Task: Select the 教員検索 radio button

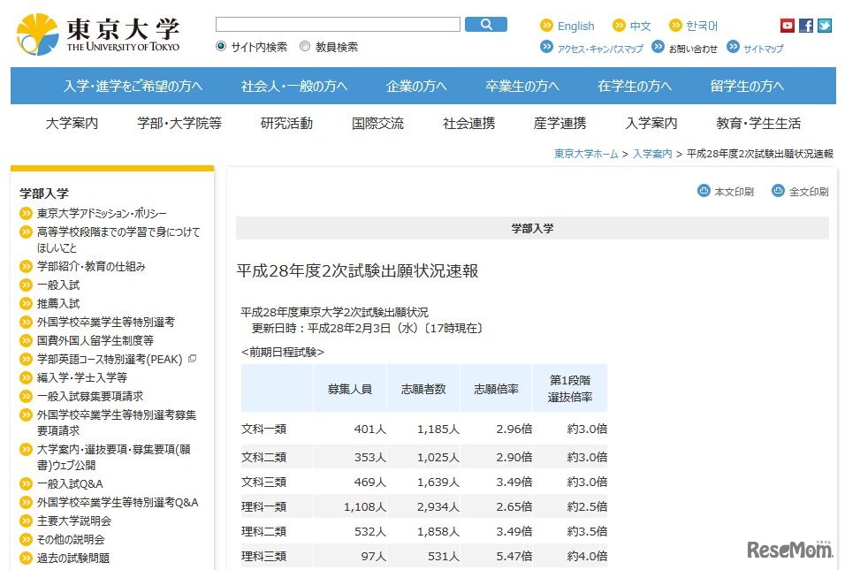Action: click(x=305, y=47)
